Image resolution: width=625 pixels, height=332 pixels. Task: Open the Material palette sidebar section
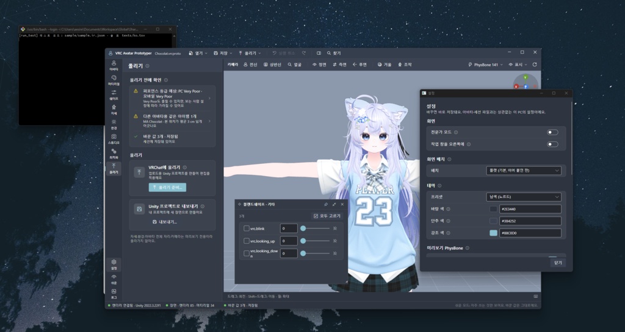[114, 80]
